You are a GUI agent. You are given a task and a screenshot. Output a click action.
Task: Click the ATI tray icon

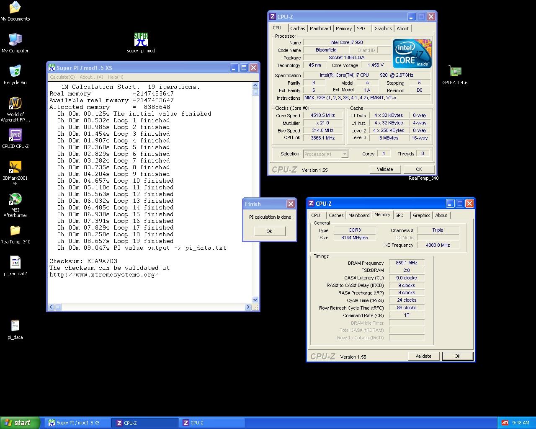[x=505, y=423]
